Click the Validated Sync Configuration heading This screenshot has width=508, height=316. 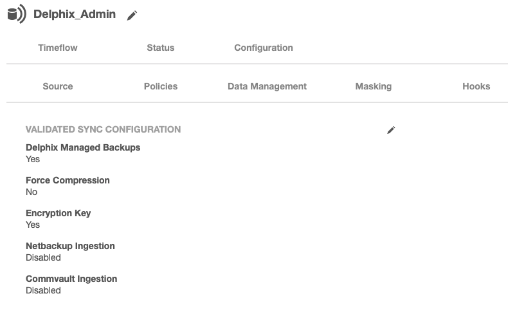103,129
